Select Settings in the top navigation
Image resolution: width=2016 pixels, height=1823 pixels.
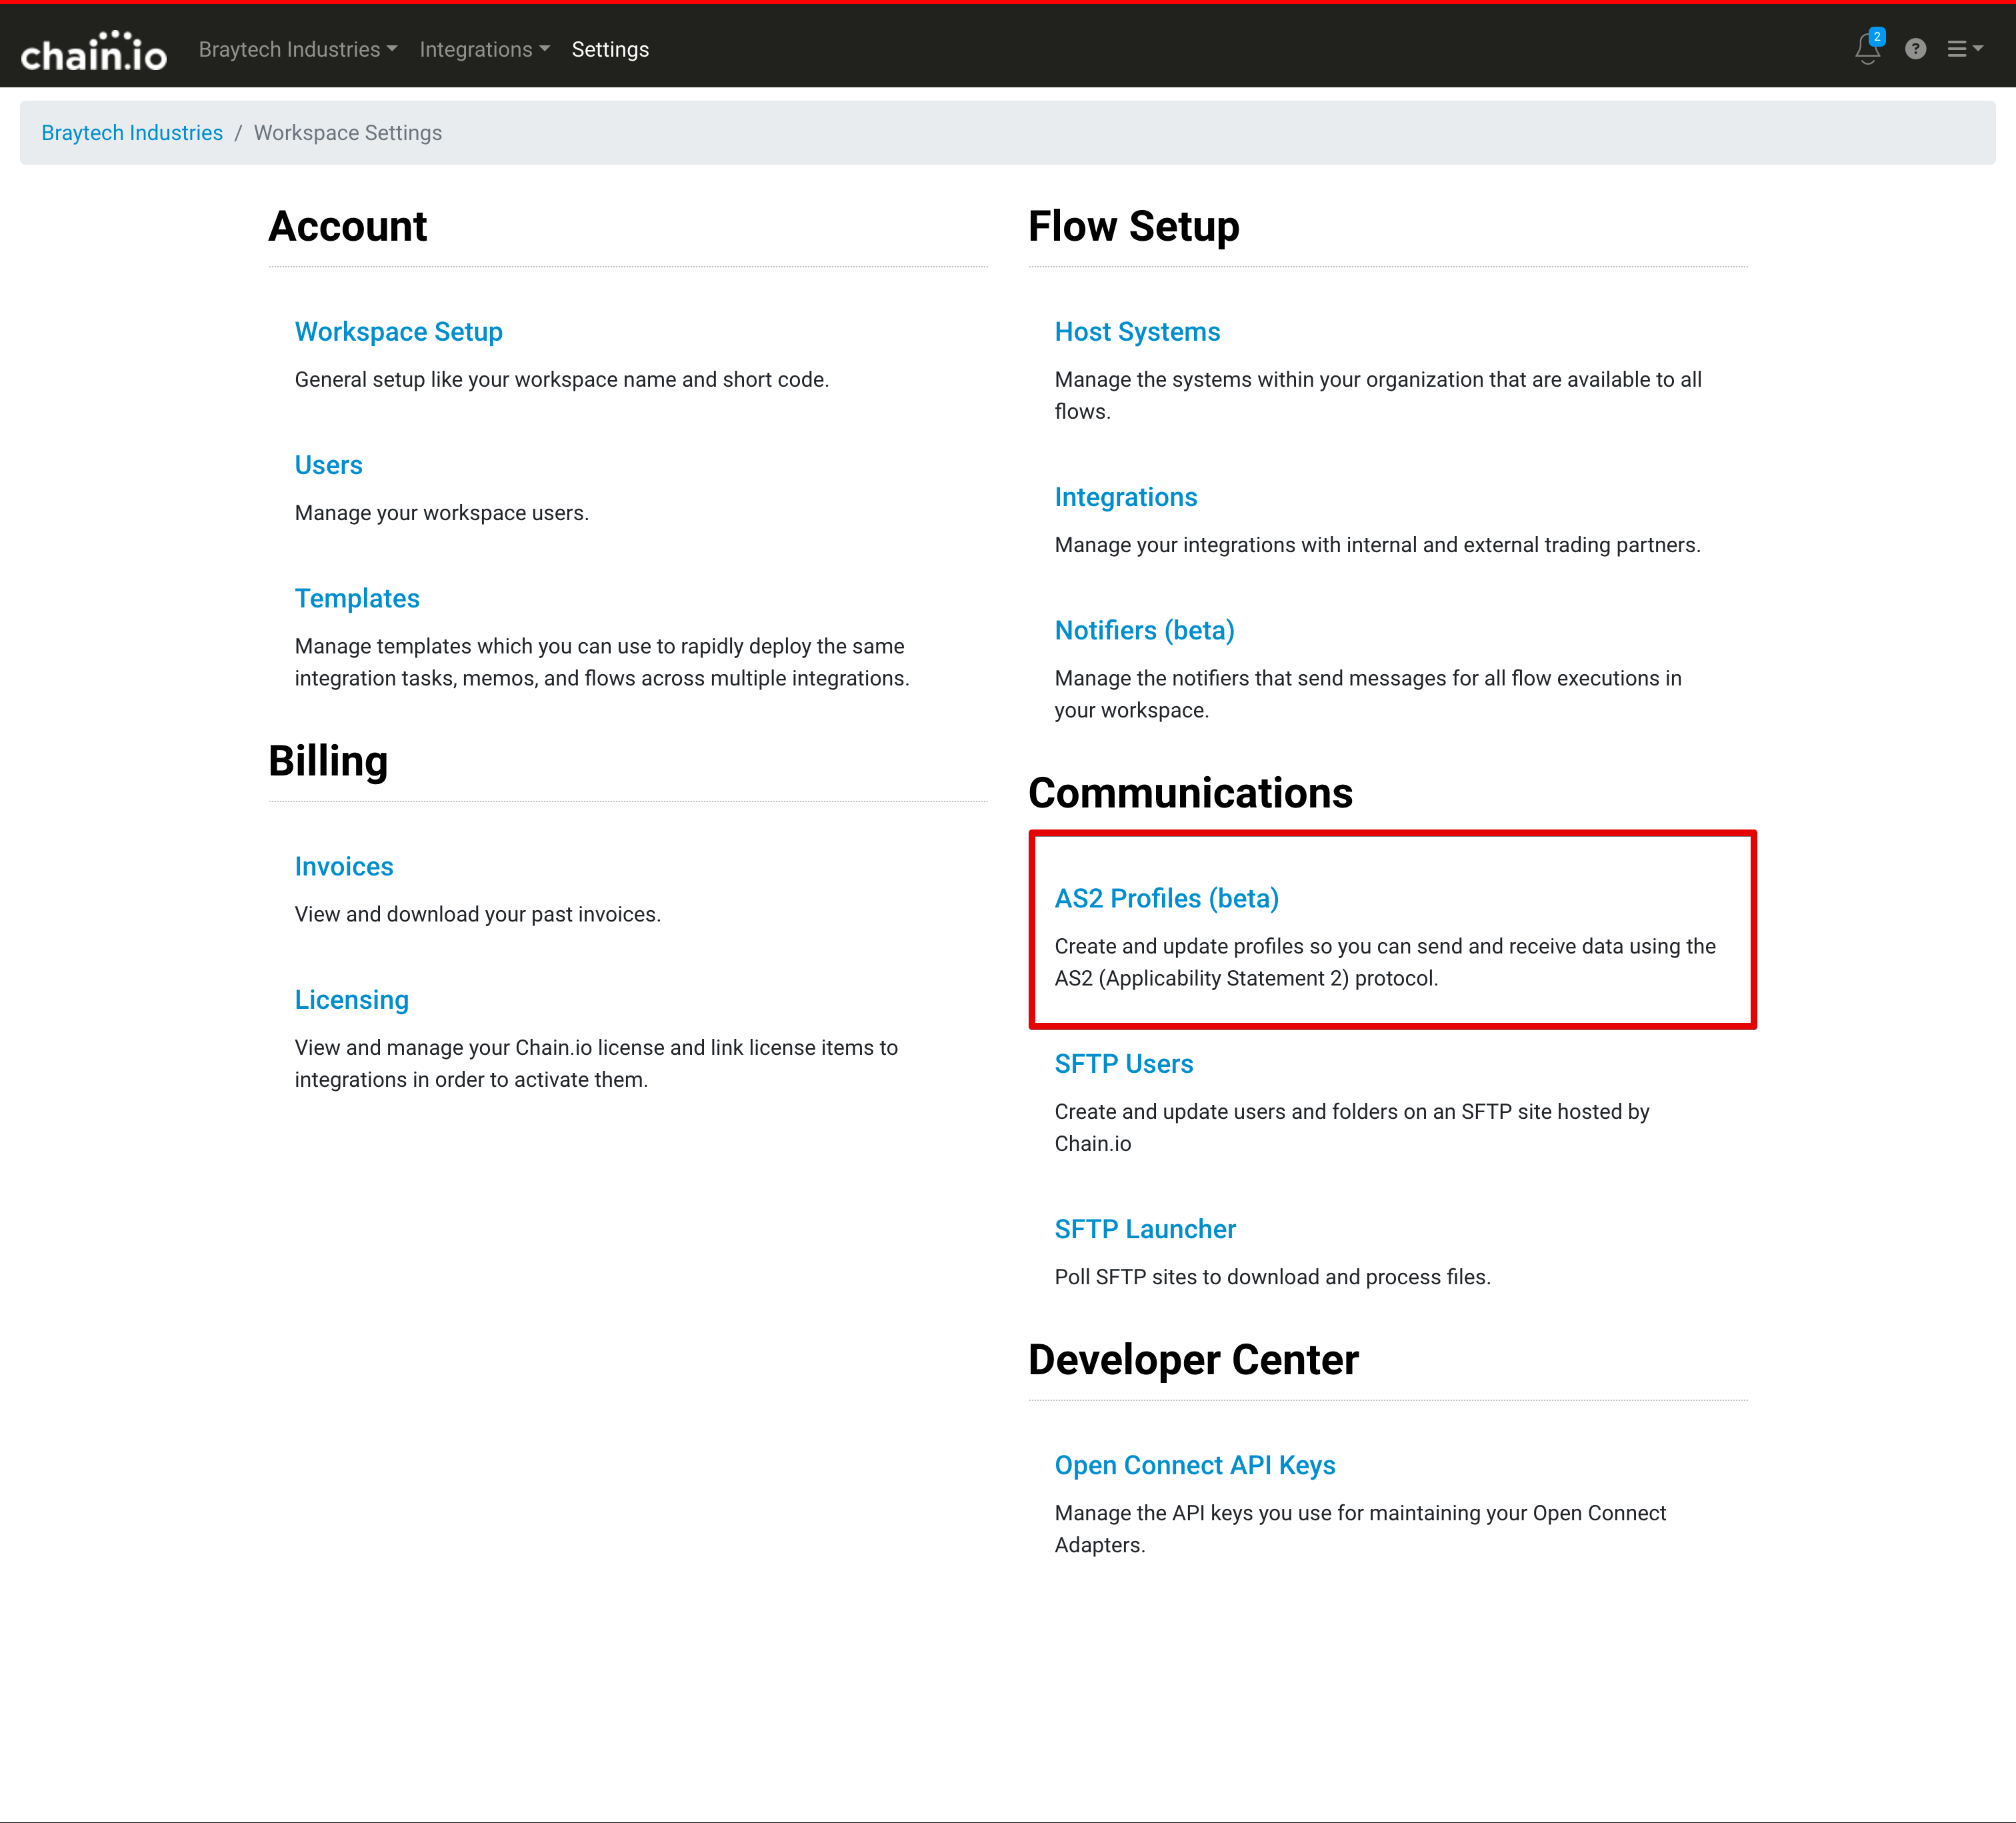pos(610,49)
